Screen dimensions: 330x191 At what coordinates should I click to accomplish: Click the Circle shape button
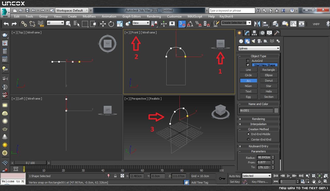click(249, 75)
